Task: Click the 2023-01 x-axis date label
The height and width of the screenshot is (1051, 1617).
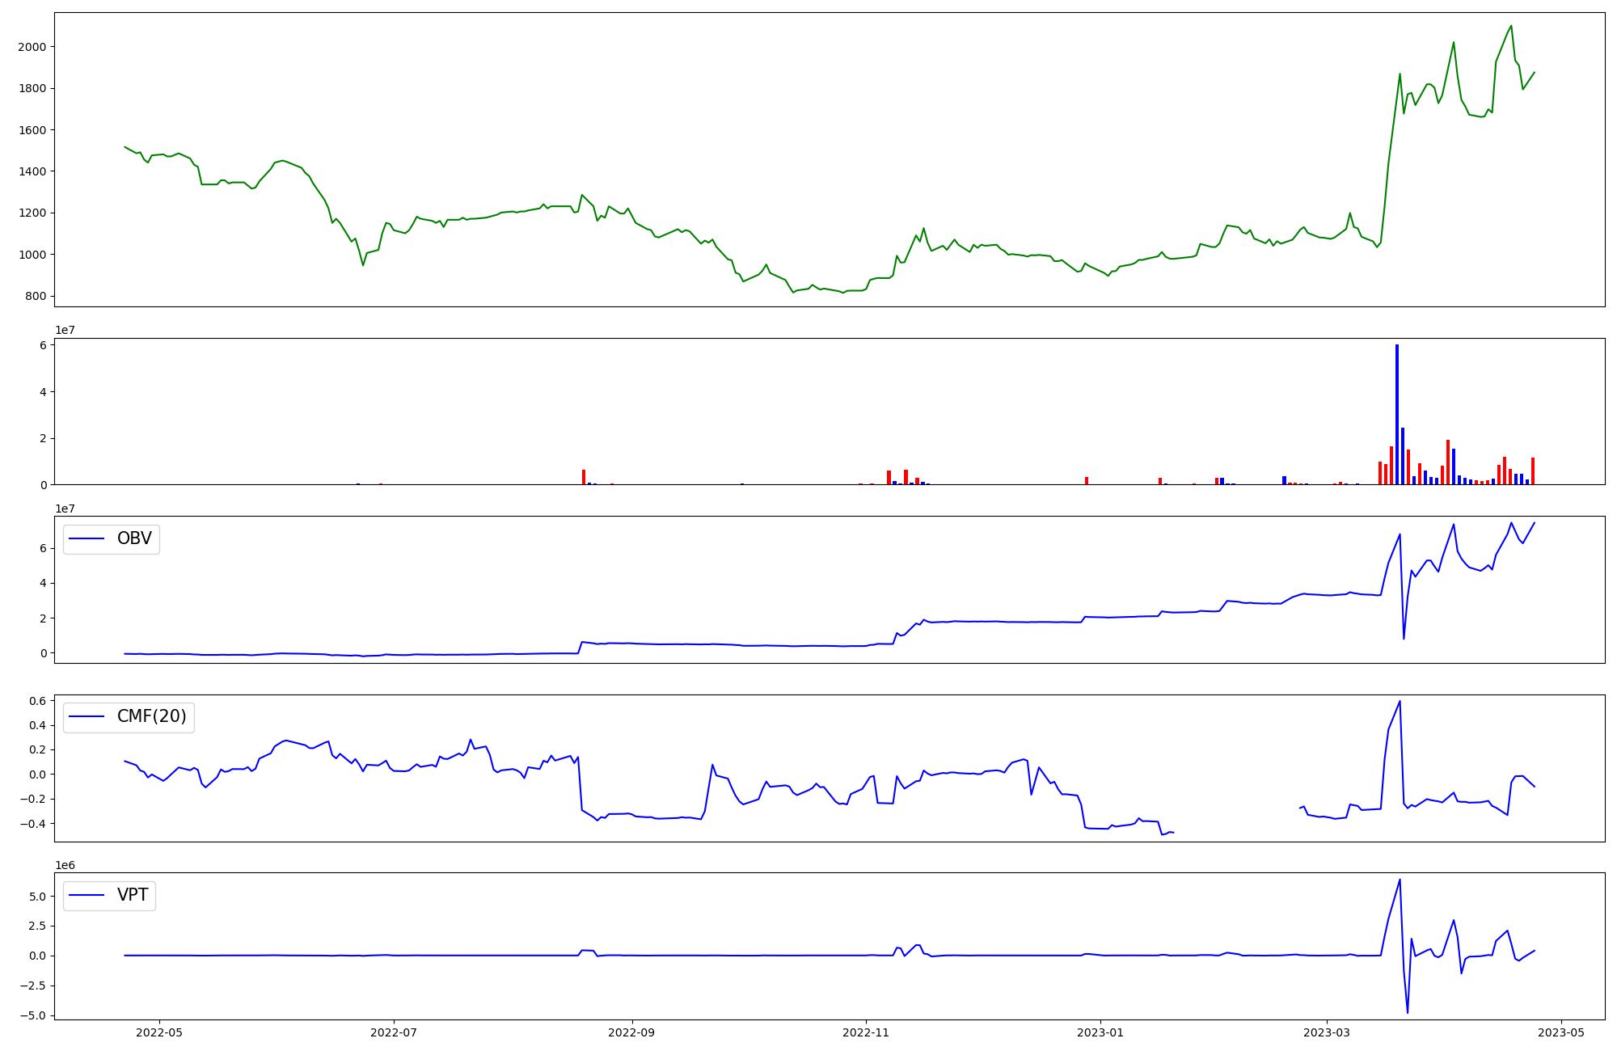Action: coord(1100,1032)
